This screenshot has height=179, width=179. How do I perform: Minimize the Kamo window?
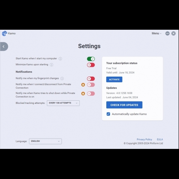168,33
